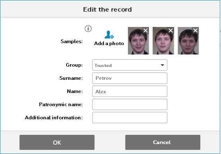Screen dimensions: 221x154
Task: Remove the third sample photo
Action: pyautogui.click(x=196, y=30)
